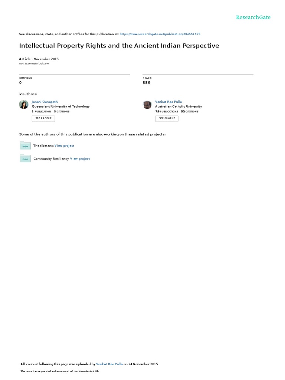Click the DOI text under Article date
Viewport: 285px width, 380px height.
pos(34,64)
